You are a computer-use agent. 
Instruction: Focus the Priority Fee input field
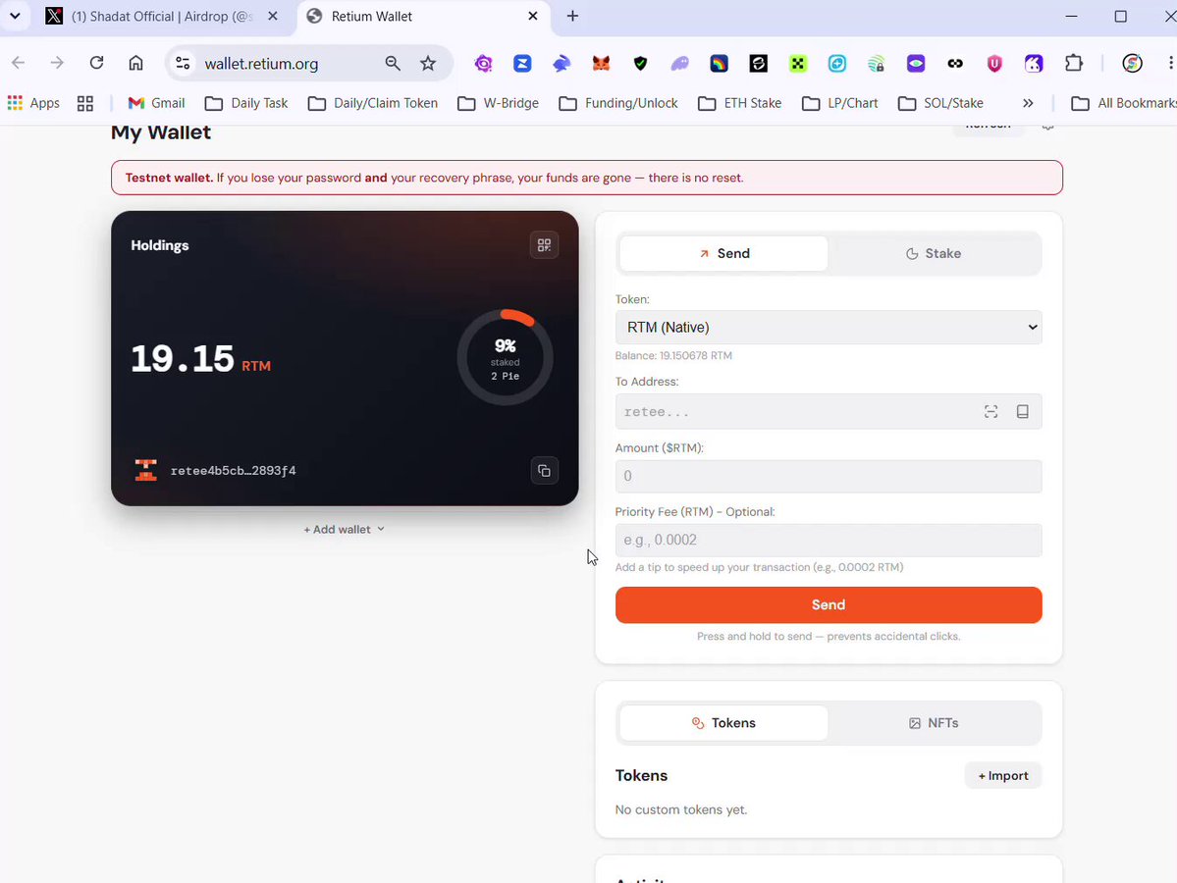[829, 541]
